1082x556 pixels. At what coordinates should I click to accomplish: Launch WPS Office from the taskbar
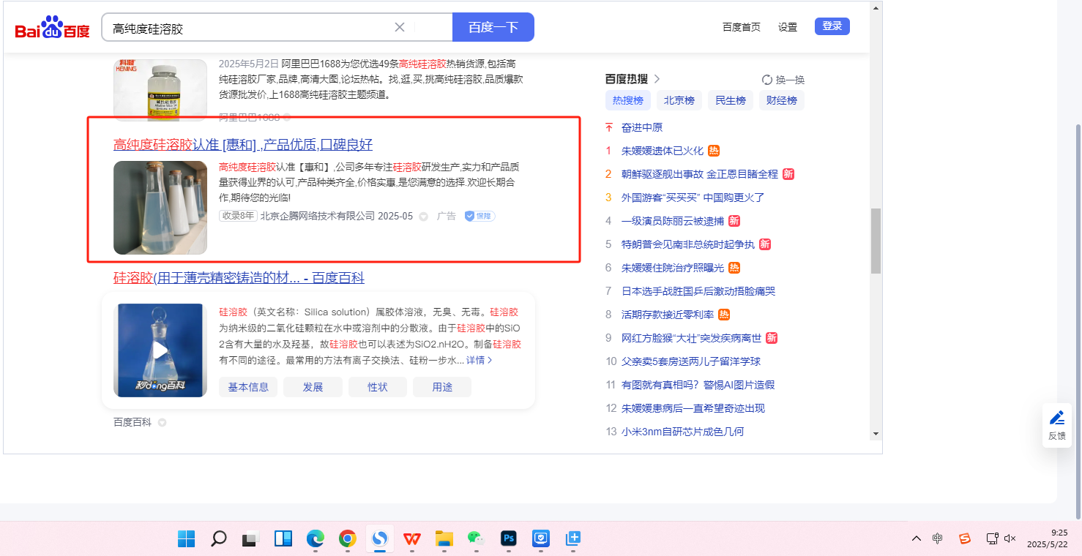click(x=412, y=539)
